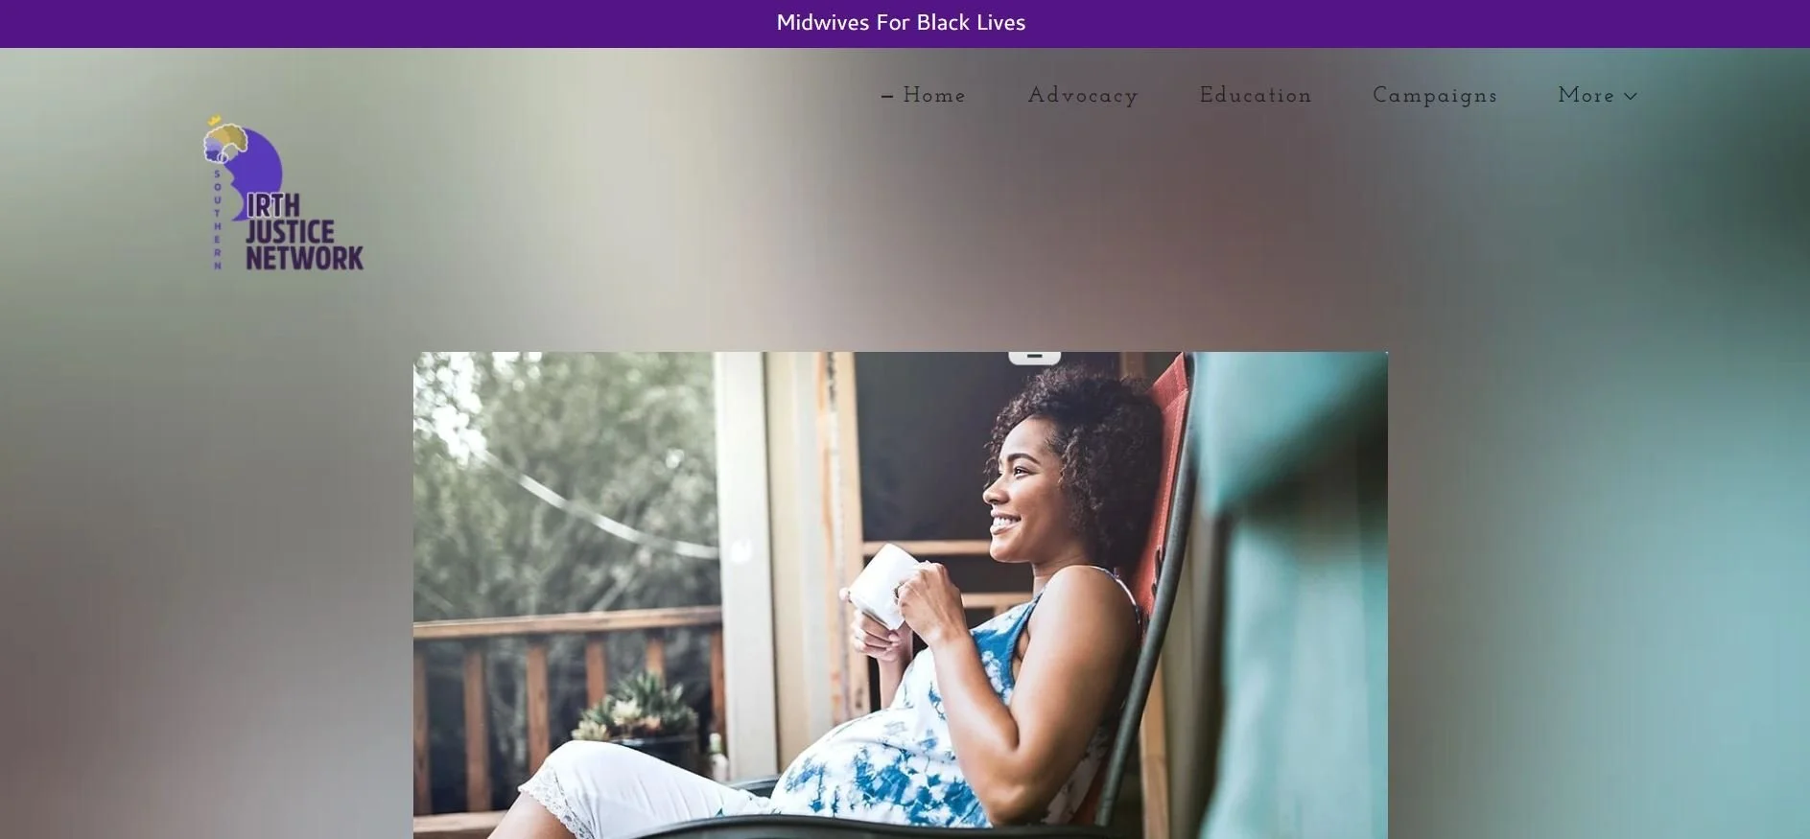Open the More navigation dropdown label
The image size is (1810, 839).
[x=1586, y=96]
